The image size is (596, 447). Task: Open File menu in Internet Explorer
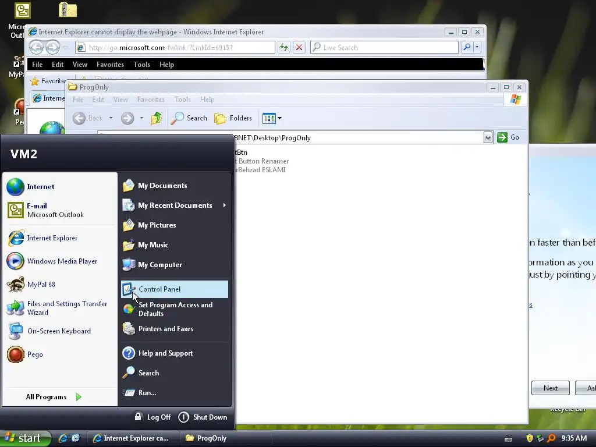pos(37,65)
